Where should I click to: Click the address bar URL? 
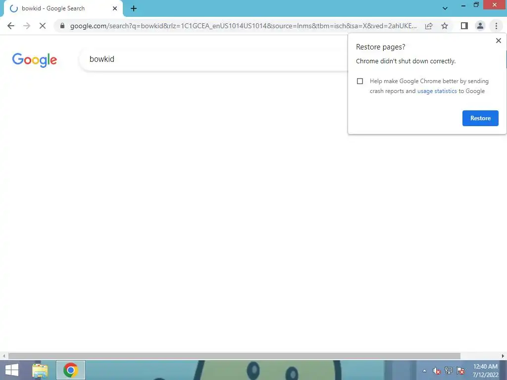click(x=243, y=26)
